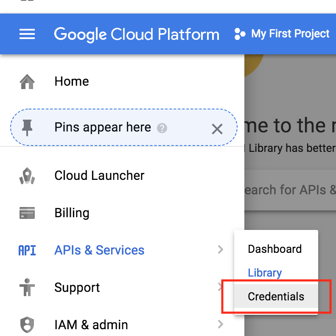Expand the IAM & admin submenu arrow

pos(220,325)
